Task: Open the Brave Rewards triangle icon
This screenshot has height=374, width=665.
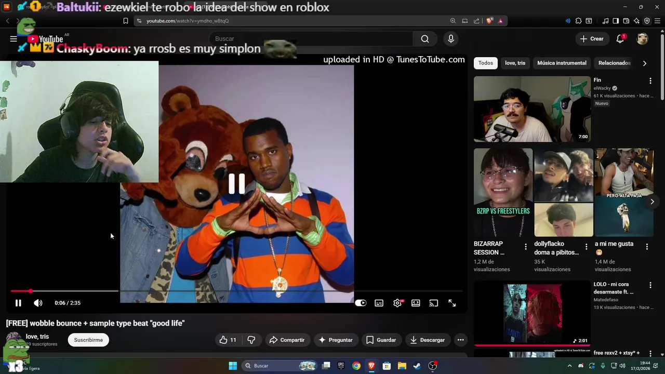Action: 500,21
